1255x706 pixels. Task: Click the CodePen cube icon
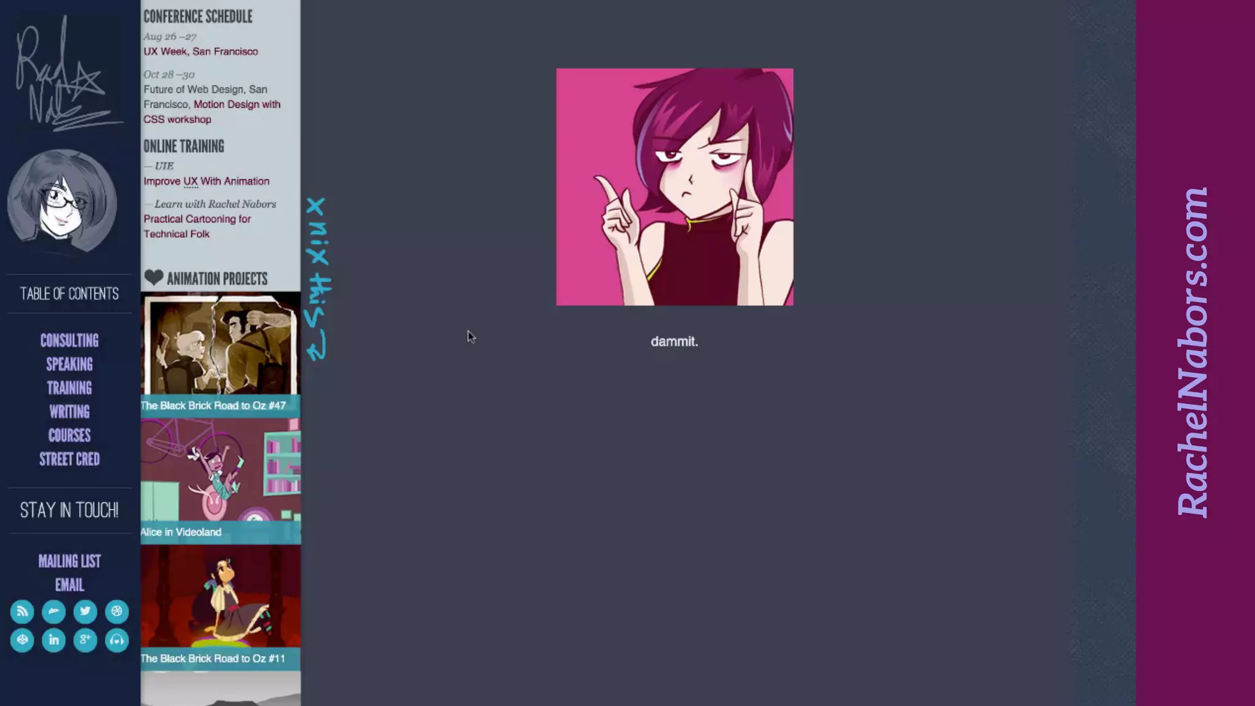click(x=22, y=640)
